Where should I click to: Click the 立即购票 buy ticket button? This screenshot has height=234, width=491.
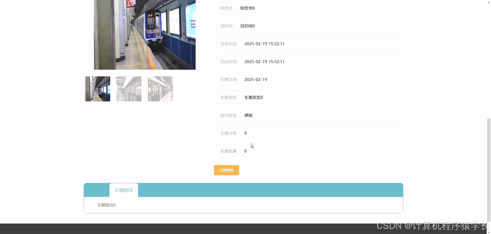click(226, 170)
